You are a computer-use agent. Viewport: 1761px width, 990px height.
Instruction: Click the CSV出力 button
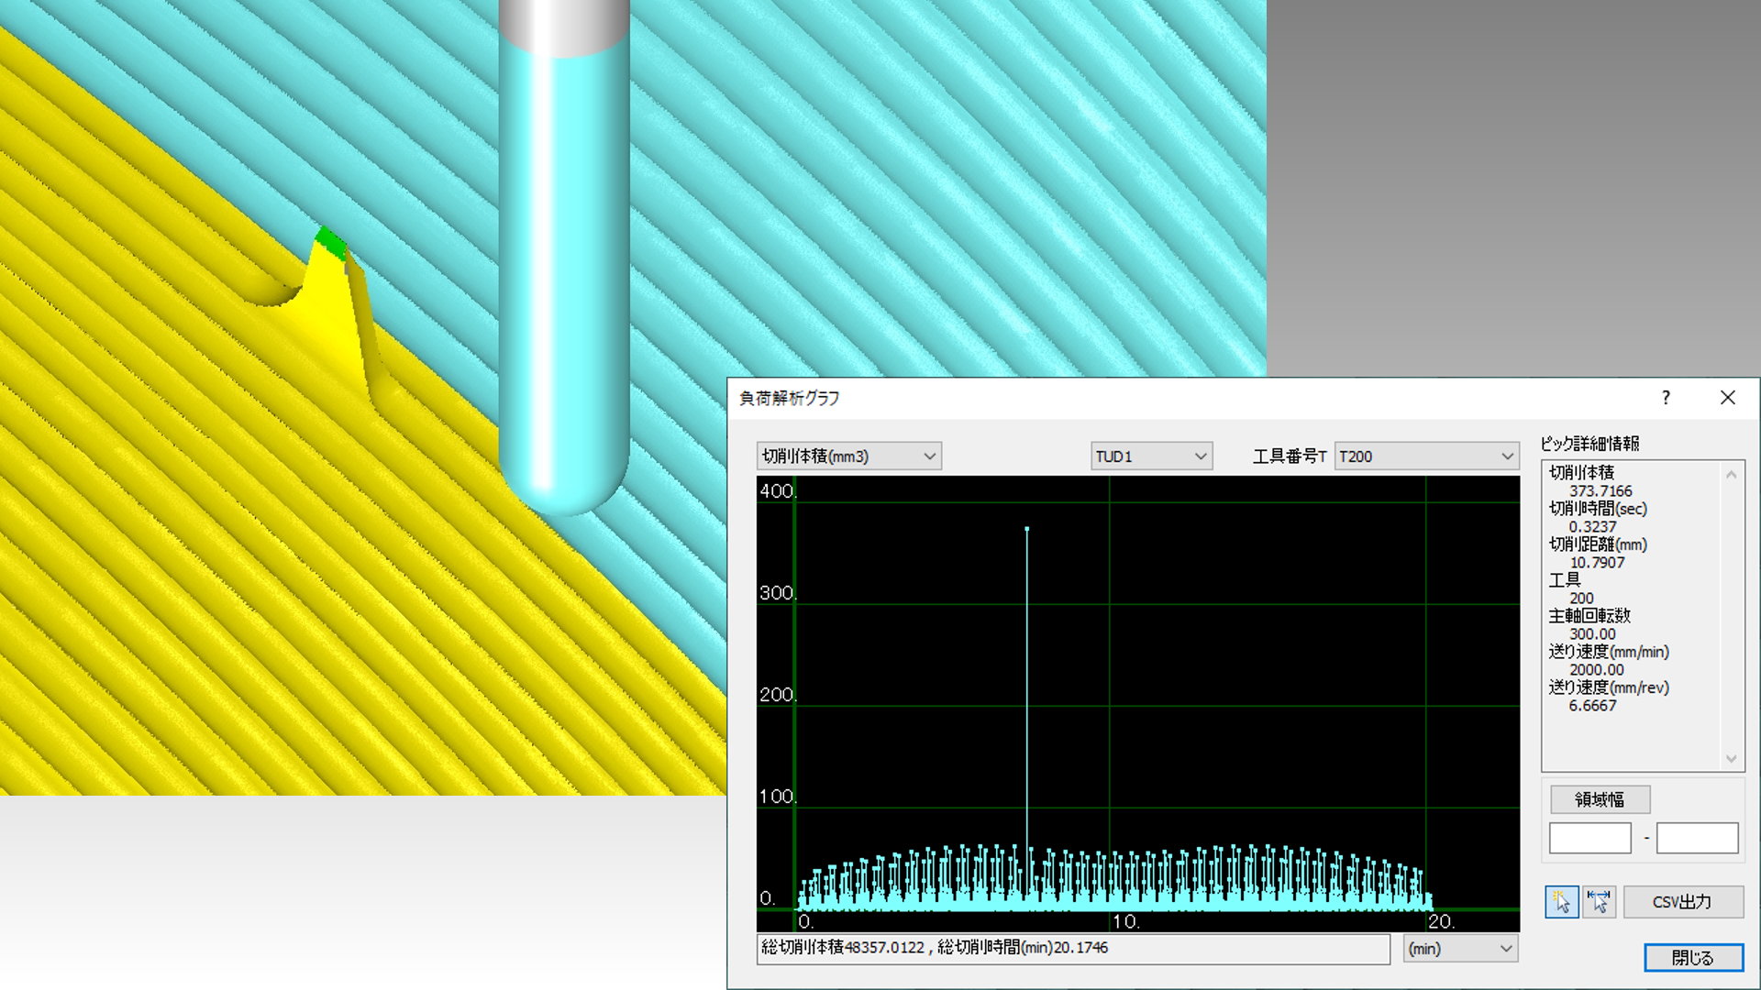coord(1683,902)
